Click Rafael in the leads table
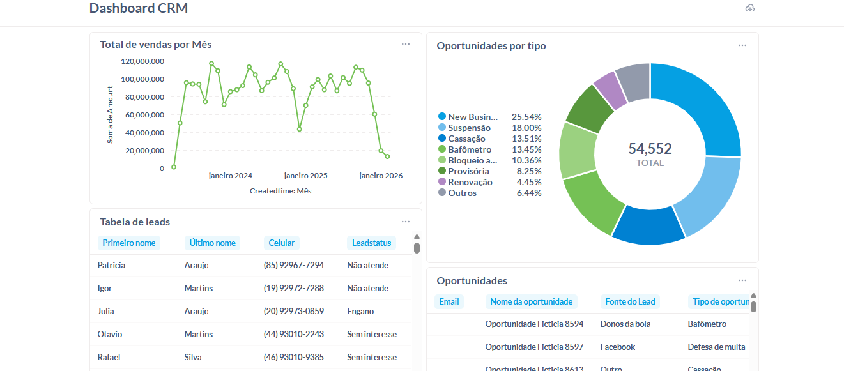844x371 pixels. [x=109, y=357]
